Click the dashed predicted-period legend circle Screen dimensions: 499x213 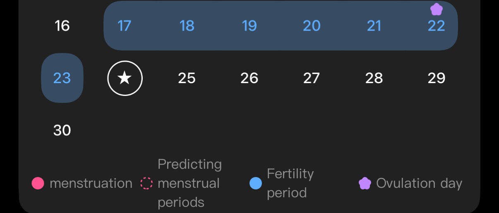click(x=146, y=183)
